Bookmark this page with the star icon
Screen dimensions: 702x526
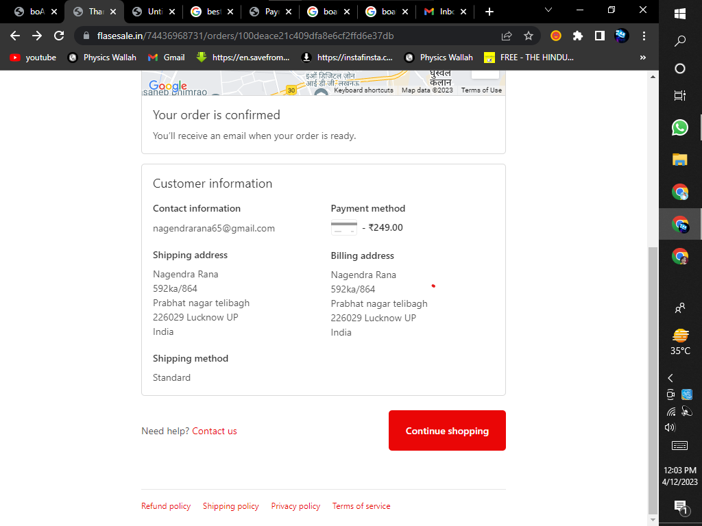[x=529, y=36]
